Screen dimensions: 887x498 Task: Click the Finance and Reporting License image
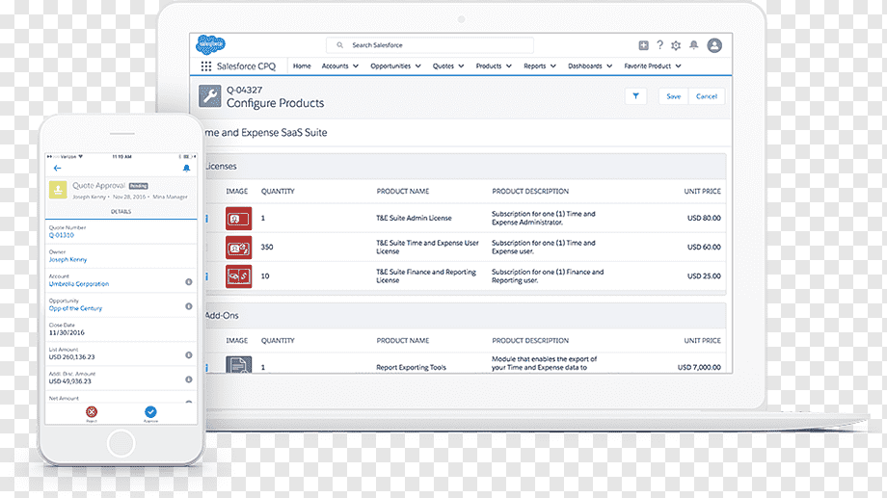coord(239,276)
